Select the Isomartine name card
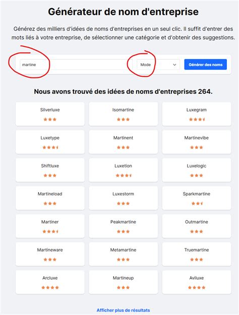This screenshot has height=315, width=239. [x=123, y=114]
